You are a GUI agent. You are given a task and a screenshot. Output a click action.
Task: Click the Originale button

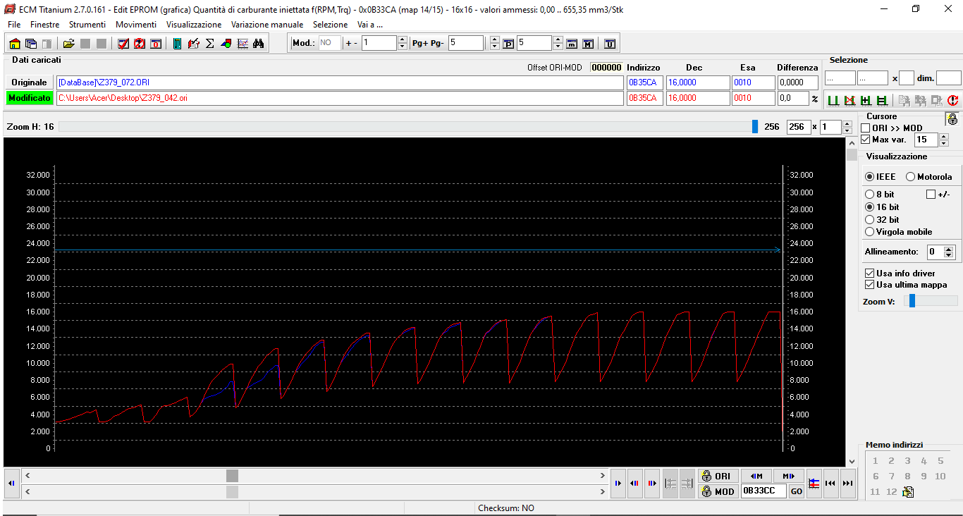[29, 82]
